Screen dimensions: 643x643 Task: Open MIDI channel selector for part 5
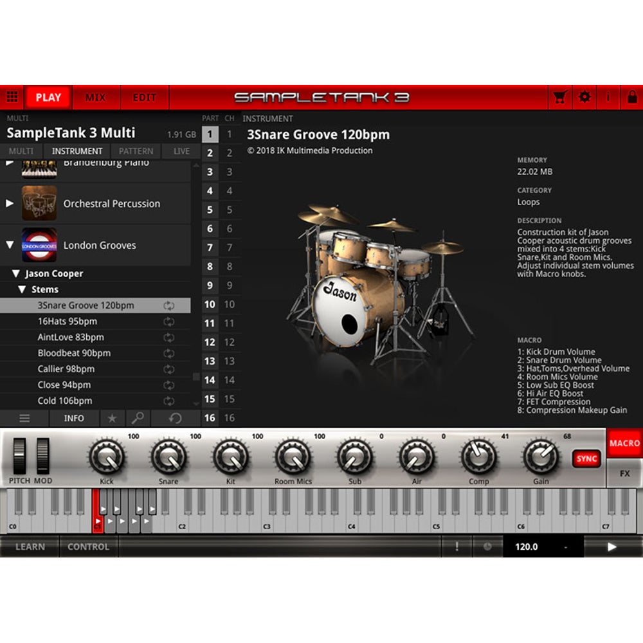pos(230,210)
